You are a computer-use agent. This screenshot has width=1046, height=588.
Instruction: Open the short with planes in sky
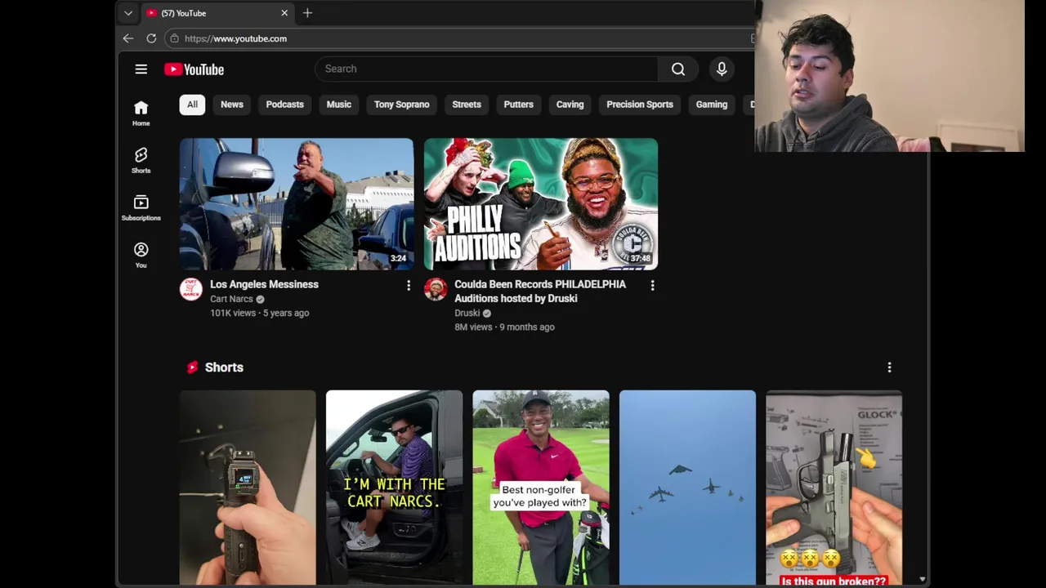687,488
